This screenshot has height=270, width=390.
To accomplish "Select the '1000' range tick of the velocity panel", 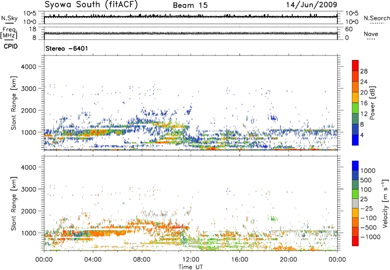I will [x=28, y=233].
